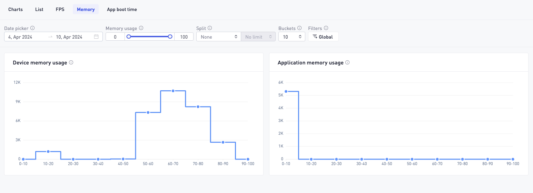Viewport: 533px width, 193px height.
Task: Open the Charts tab
Action: click(x=16, y=9)
